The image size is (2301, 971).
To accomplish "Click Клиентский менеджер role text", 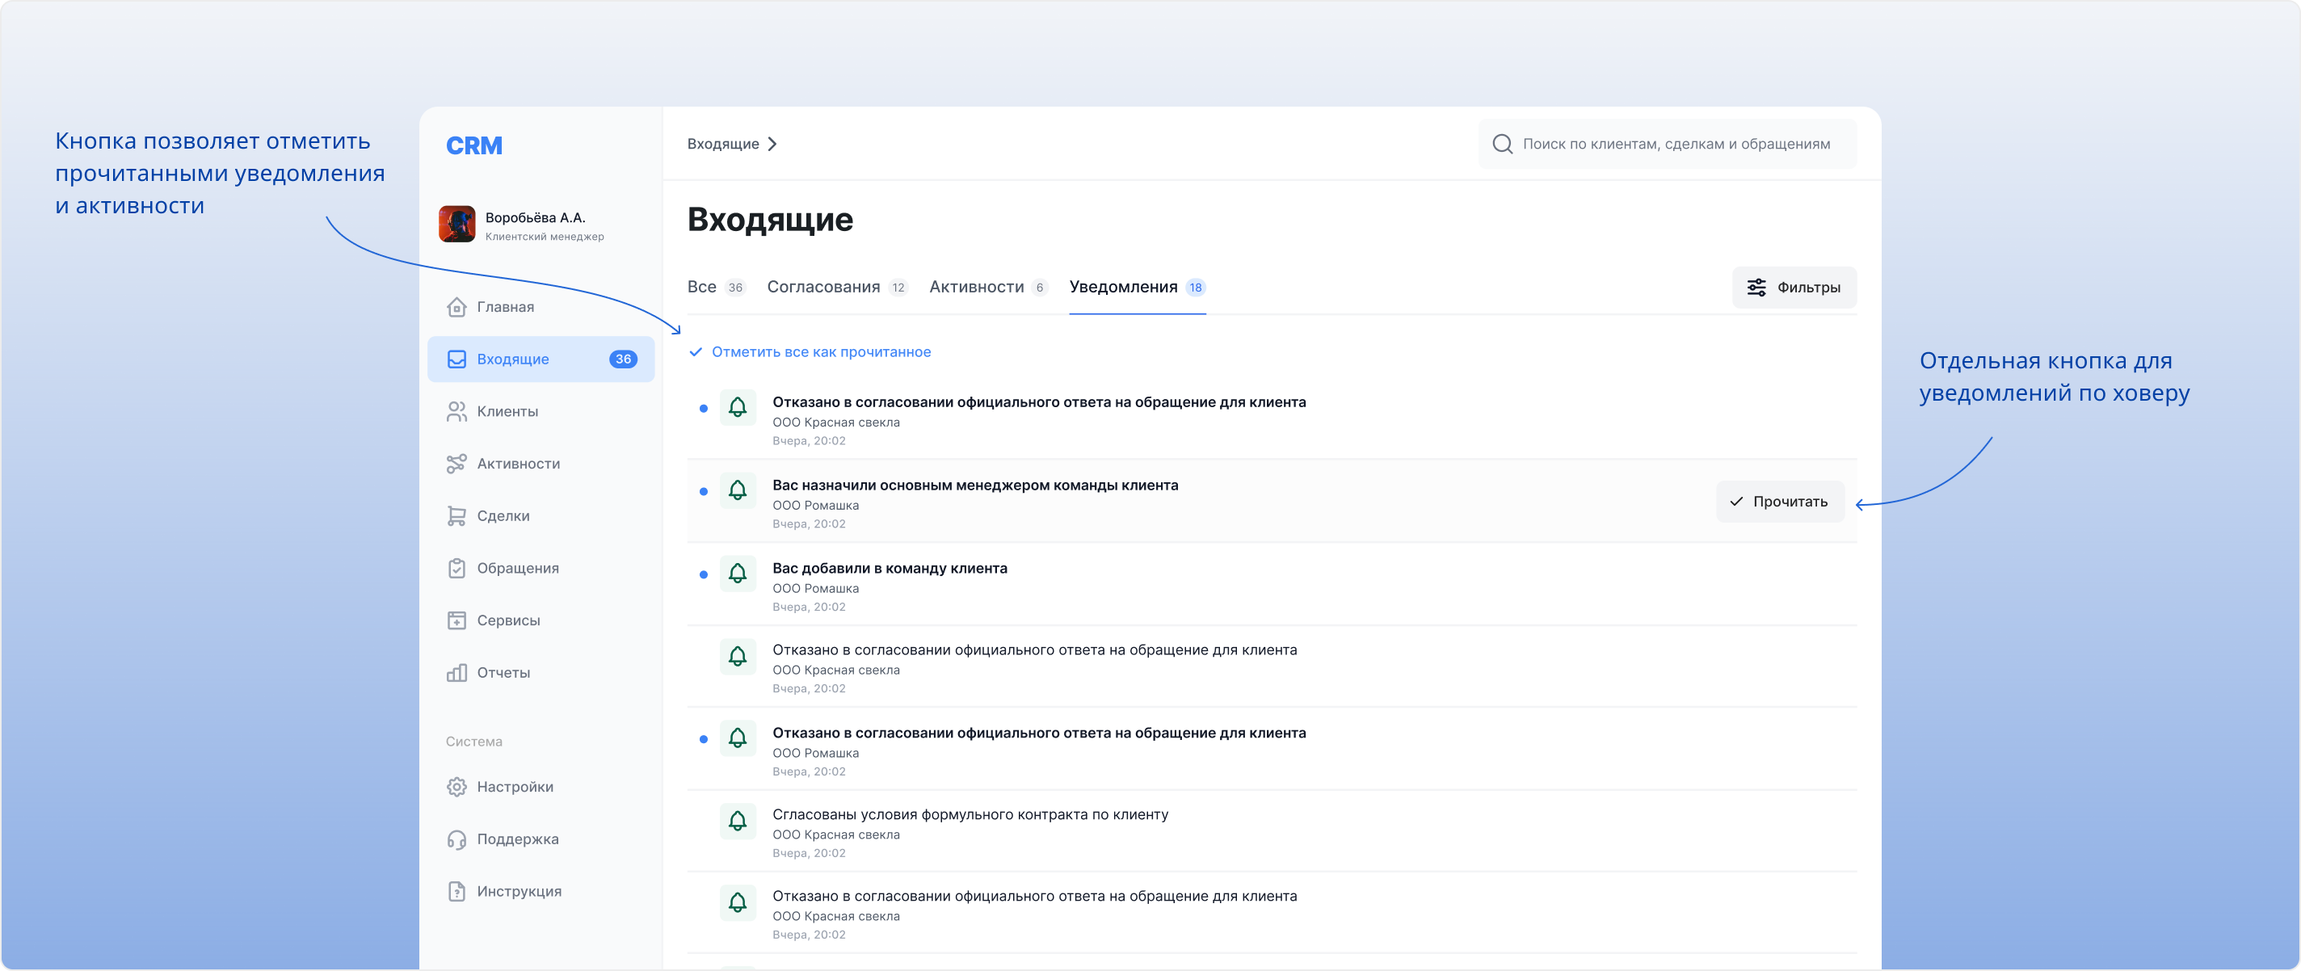I will click(x=544, y=237).
